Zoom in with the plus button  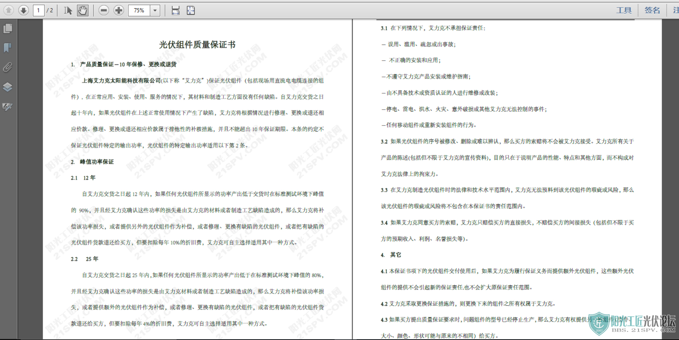click(119, 10)
